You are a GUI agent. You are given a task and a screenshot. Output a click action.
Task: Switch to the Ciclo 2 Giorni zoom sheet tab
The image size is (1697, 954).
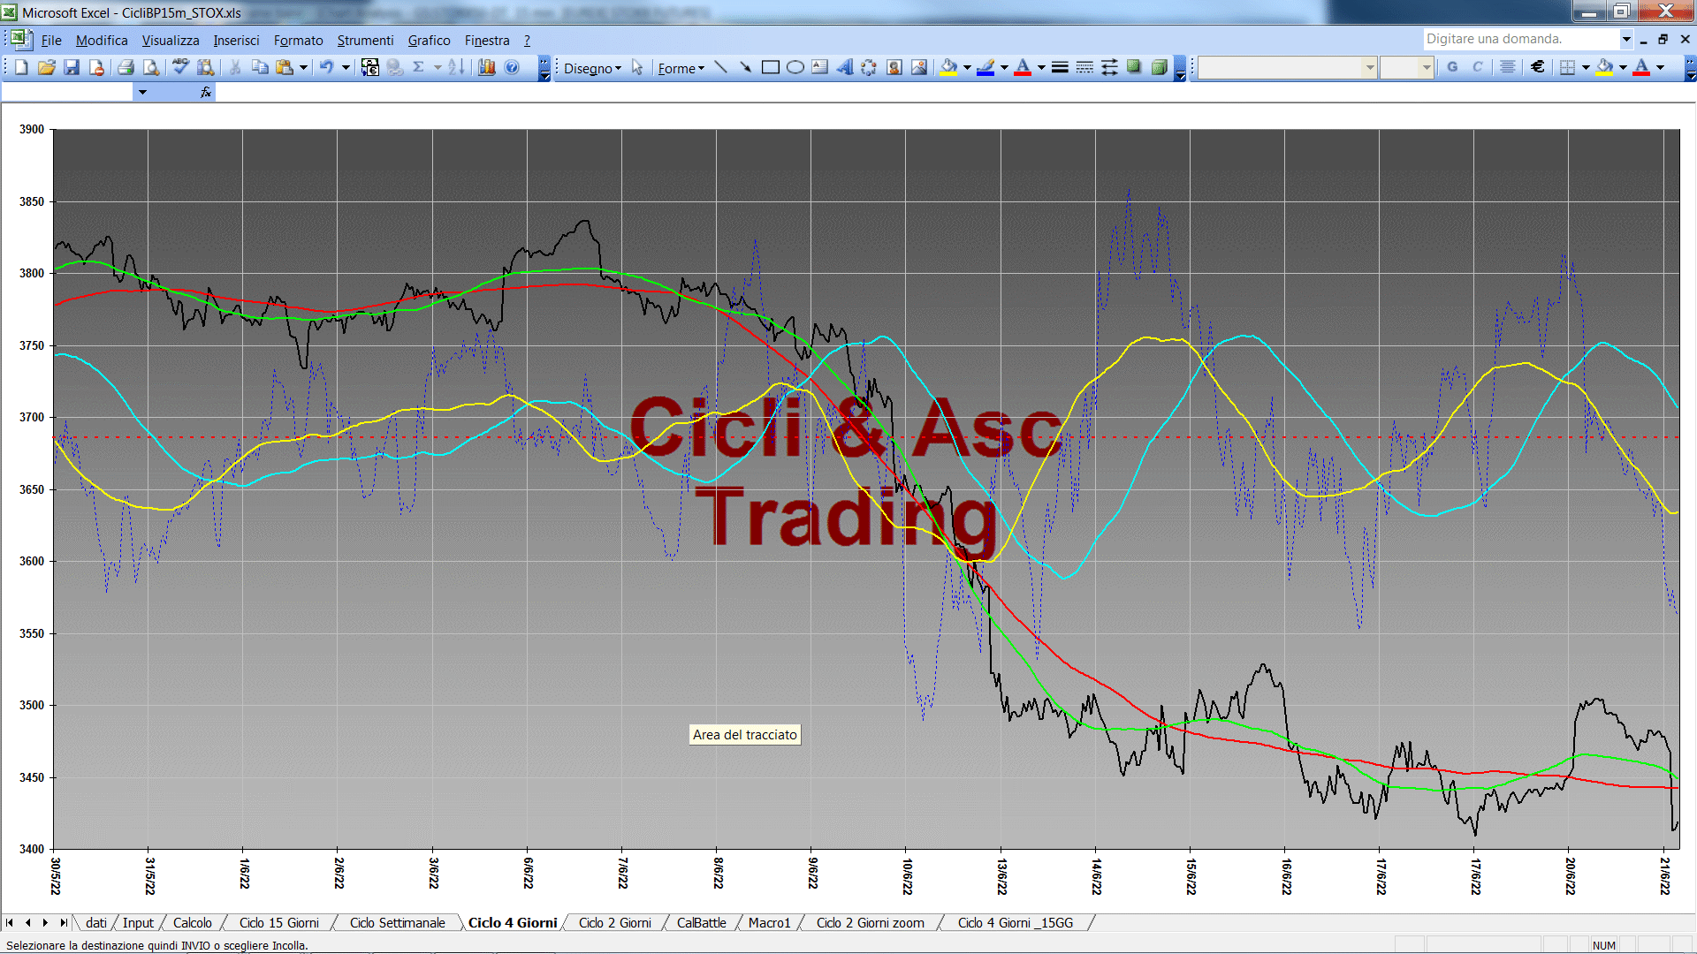point(871,922)
